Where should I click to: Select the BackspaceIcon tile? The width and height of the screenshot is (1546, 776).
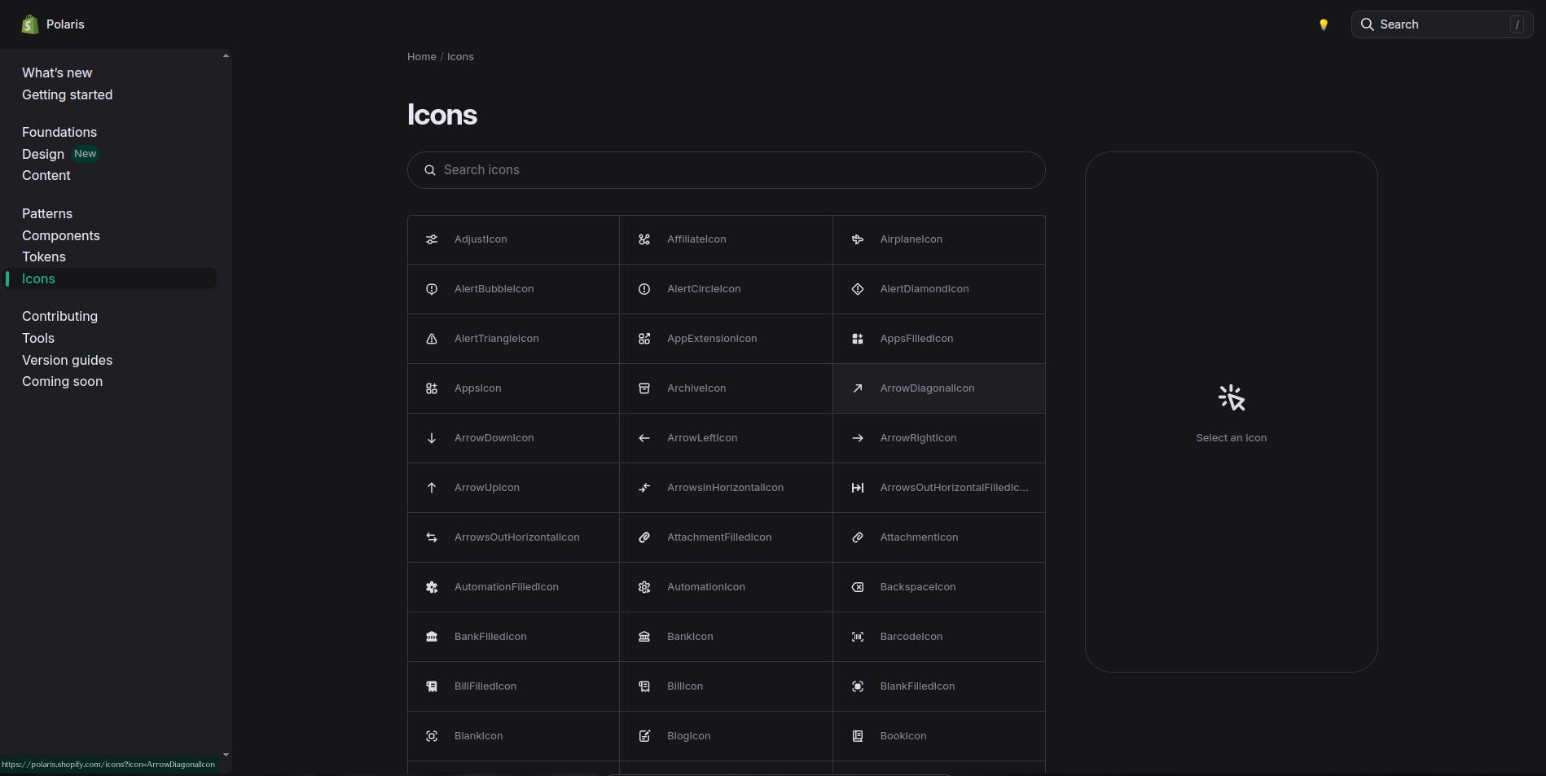(x=938, y=587)
